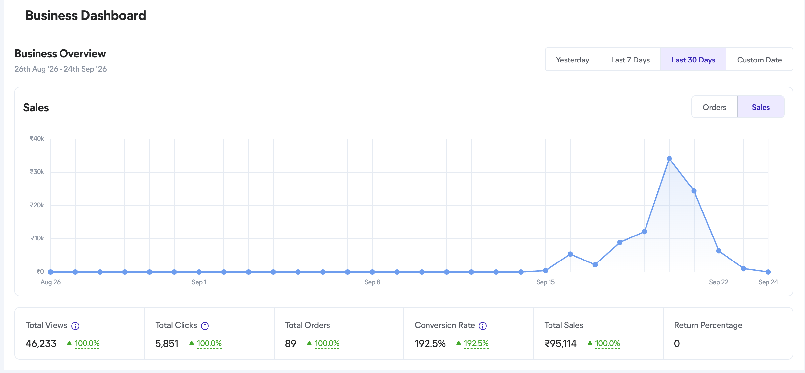This screenshot has height=373, width=805.
Task: Click the Total Orders label
Action: [x=307, y=325]
